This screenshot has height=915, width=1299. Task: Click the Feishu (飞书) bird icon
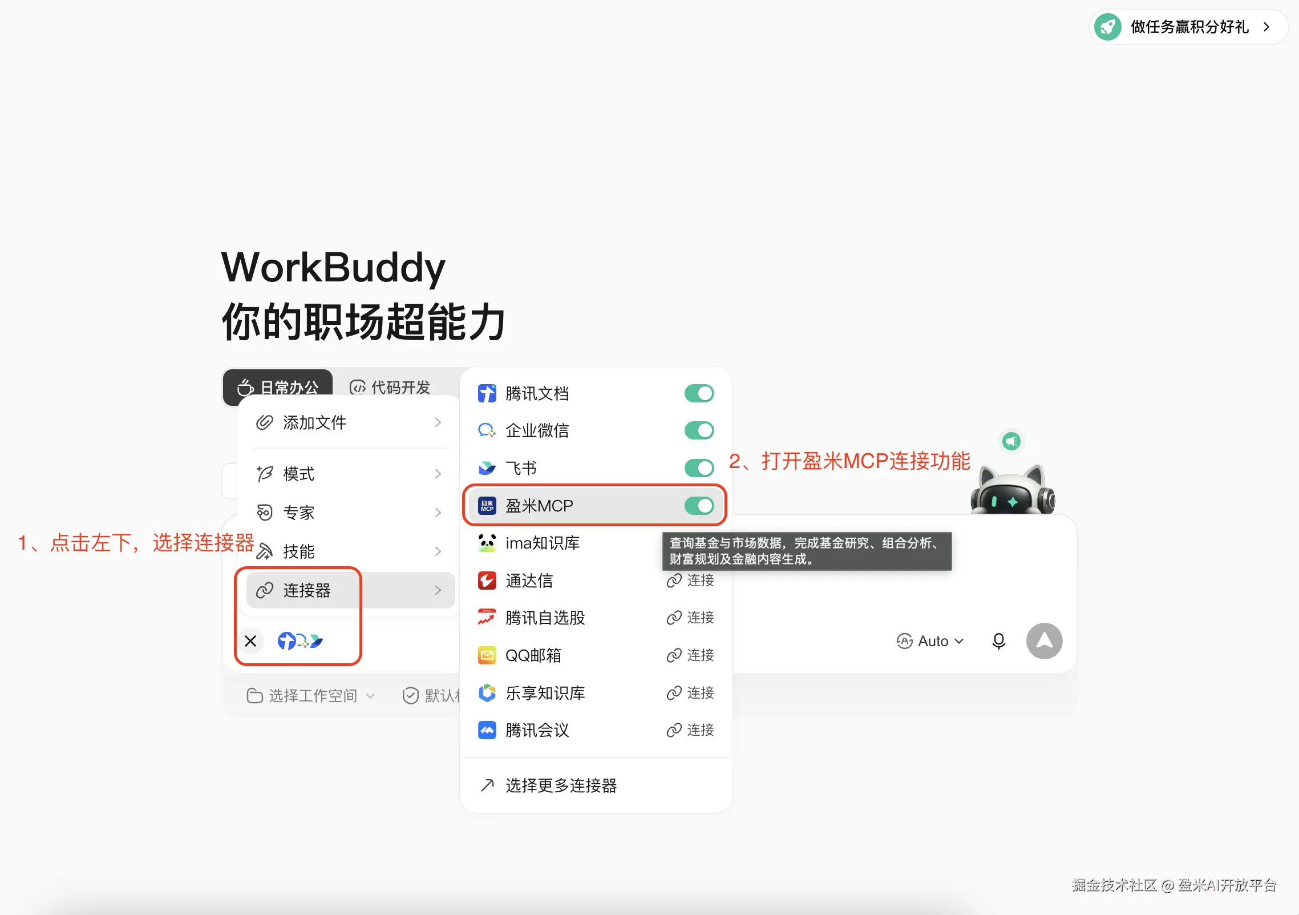[487, 468]
